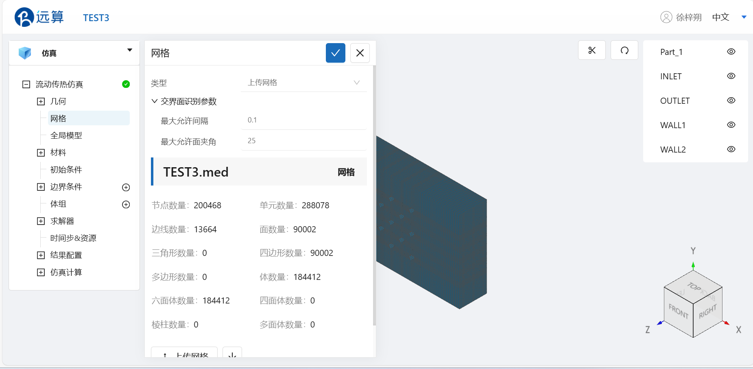Click the TOP face of view cube
753x369 pixels.
[x=694, y=287]
